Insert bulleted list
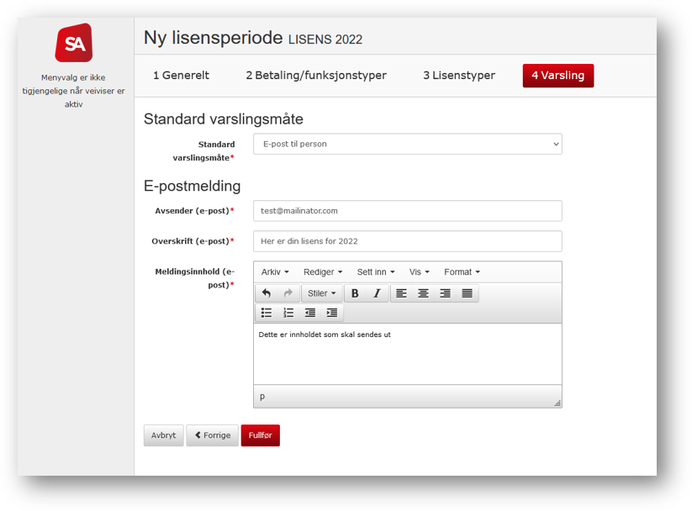 pos(267,313)
